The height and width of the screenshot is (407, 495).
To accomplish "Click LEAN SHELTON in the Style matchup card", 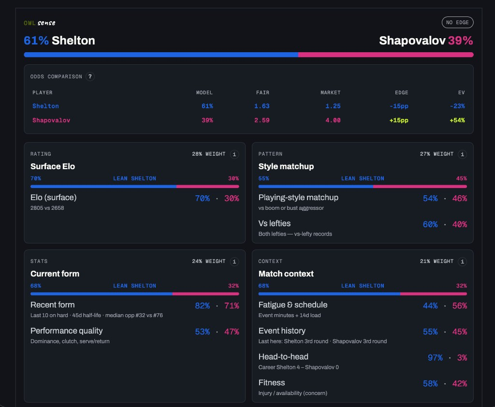I will click(x=363, y=178).
